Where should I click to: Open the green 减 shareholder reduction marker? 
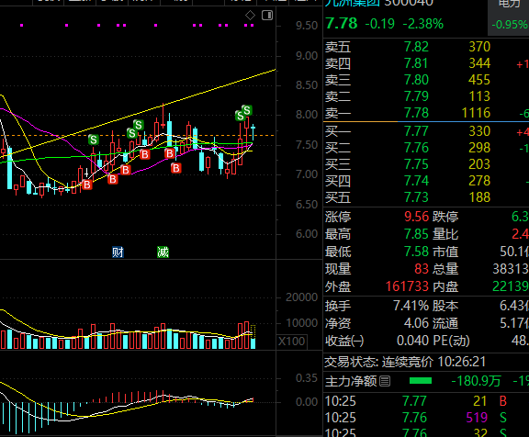pyautogui.click(x=163, y=252)
